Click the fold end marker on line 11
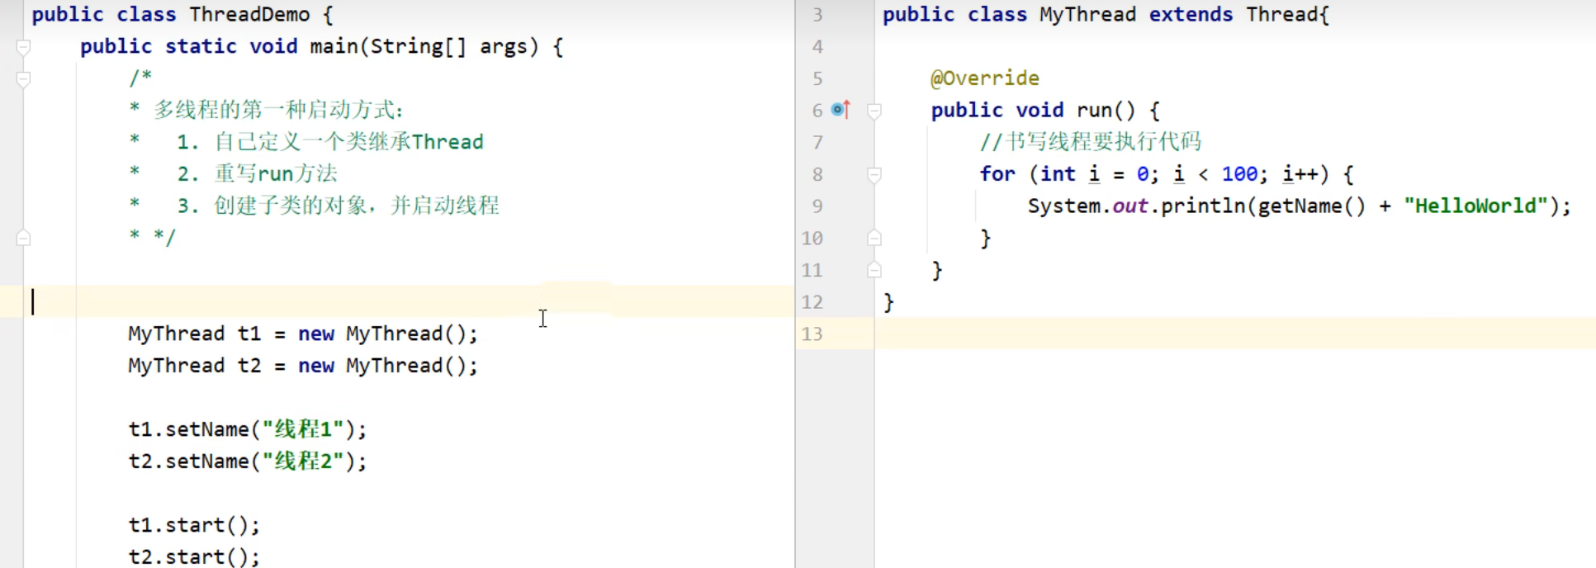Screen dimensions: 1596x568 click(874, 270)
